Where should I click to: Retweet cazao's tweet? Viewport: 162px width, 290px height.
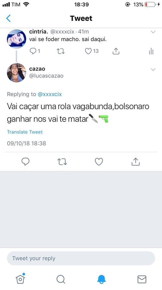coord(62,162)
